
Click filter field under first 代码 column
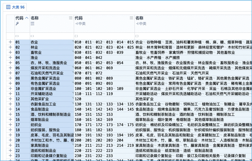(x=22, y=36)
